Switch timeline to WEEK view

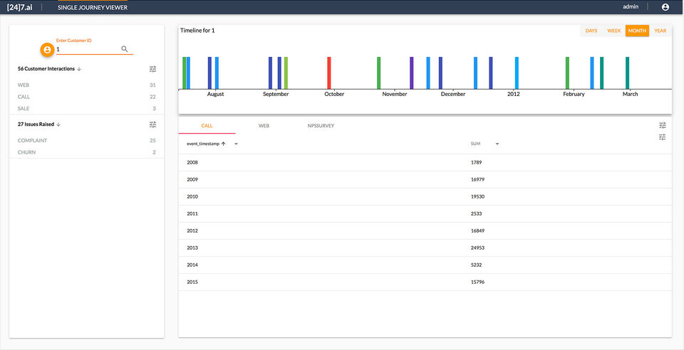click(613, 31)
